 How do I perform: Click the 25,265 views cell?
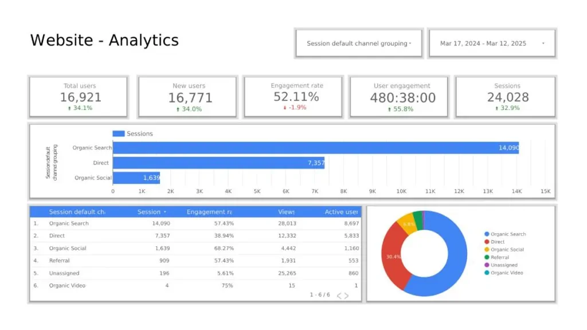coord(287,273)
